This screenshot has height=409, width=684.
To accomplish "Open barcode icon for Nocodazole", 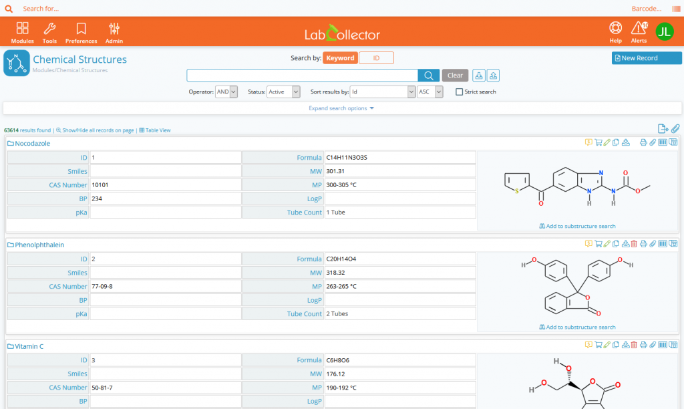I will pyautogui.click(x=663, y=142).
